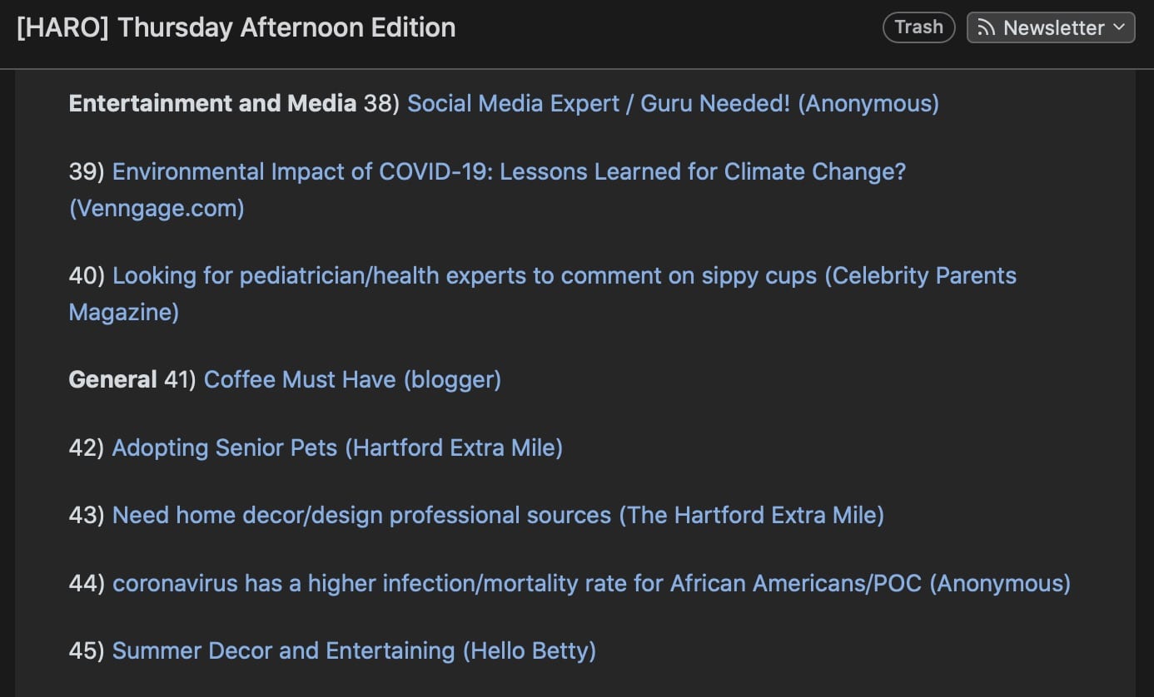
Task: Expand the Newsletter dropdown chevron
Action: (x=1121, y=27)
